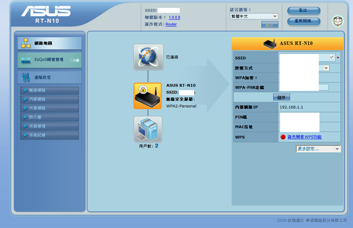Click the ASUS RT-N10 panel title
Image resolution: width=353 pixels, height=228 pixels.
pos(296,43)
